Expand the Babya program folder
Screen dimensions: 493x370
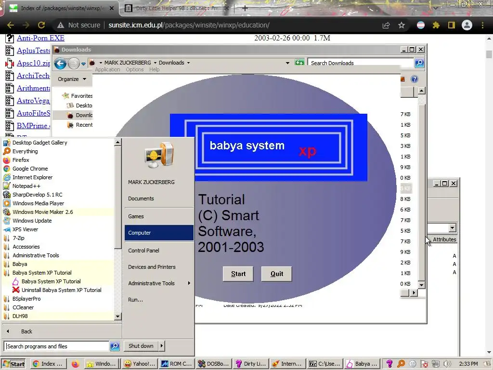click(x=19, y=264)
